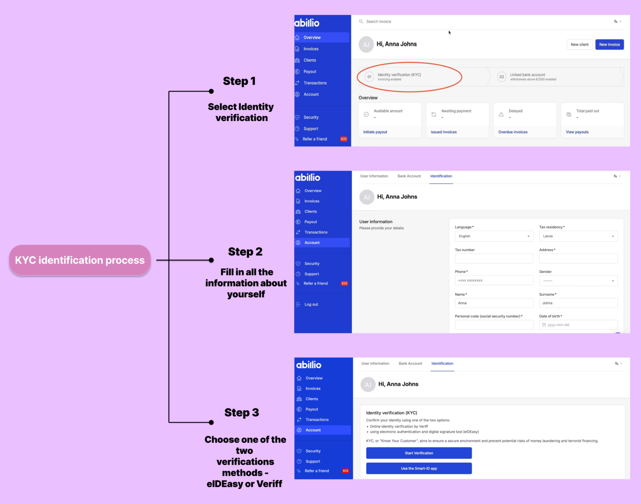Click the search magnifier icon beside Search invoice
Viewport: 641px width, 504px height.
pyautogui.click(x=361, y=21)
